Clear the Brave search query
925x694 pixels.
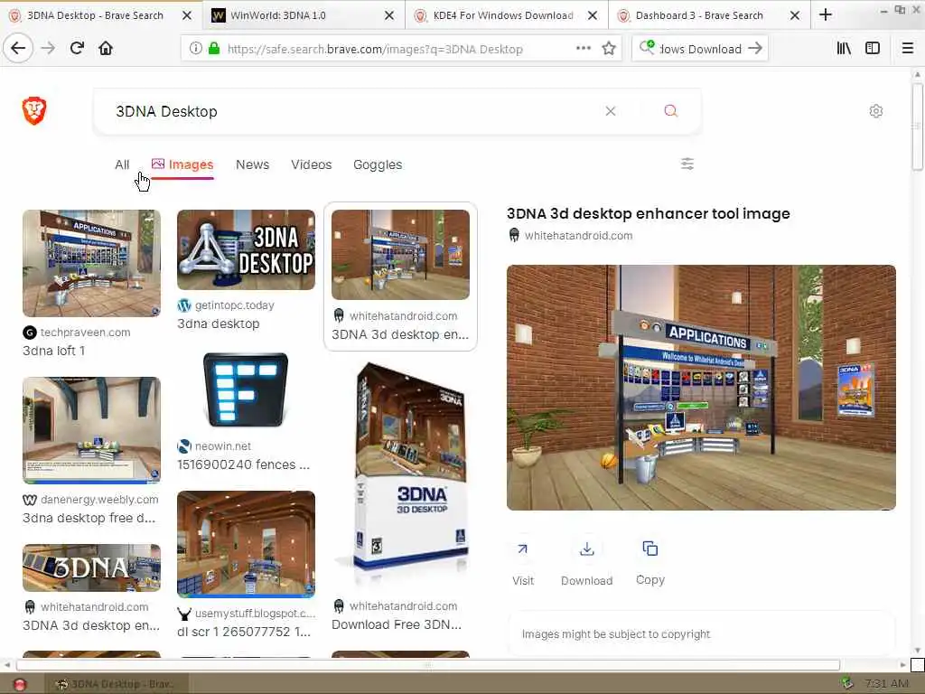click(x=611, y=111)
